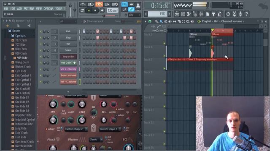Open the playlist from the top toolbar
The image size is (270, 151).
(177, 14)
